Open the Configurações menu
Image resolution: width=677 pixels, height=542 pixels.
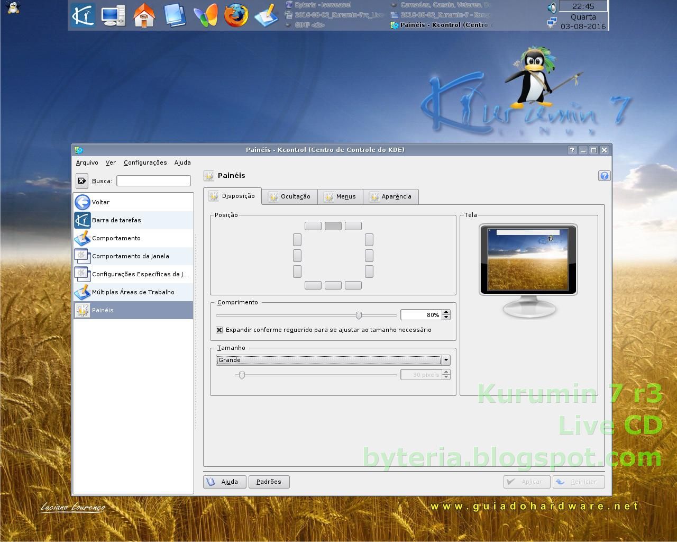[145, 162]
